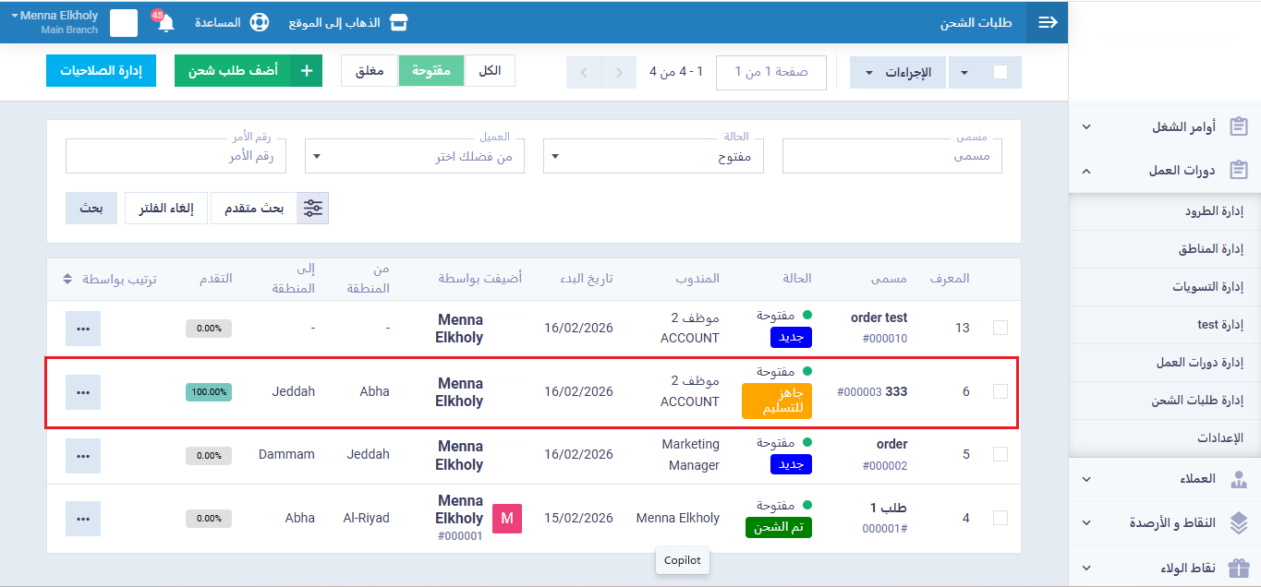Open three-dots menu for order test row
The image size is (1261, 587).
point(83,329)
